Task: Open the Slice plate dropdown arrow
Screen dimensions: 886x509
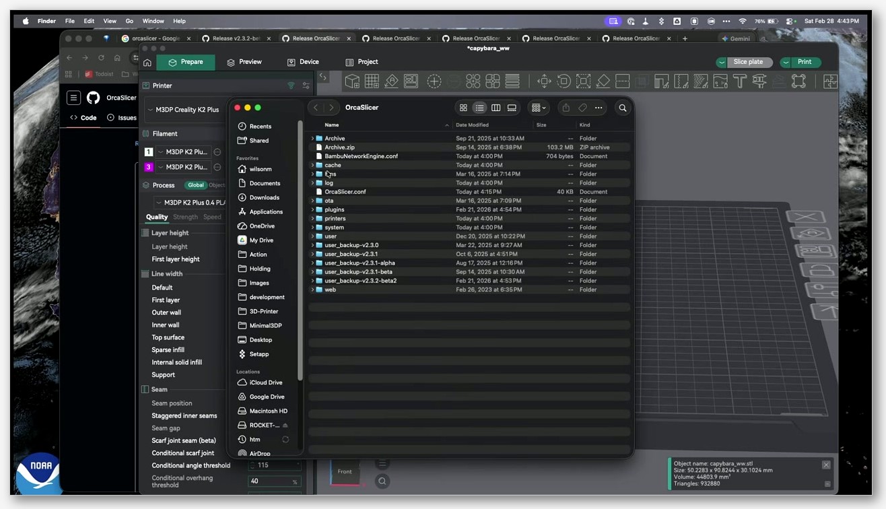Action: click(x=722, y=62)
